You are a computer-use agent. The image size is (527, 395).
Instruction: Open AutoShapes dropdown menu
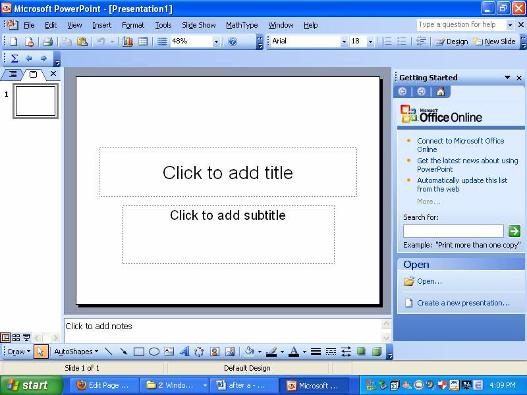click(x=76, y=352)
